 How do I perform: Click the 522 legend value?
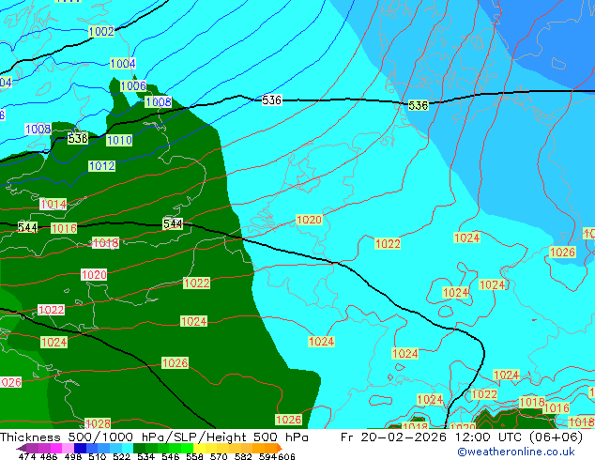click(121, 456)
